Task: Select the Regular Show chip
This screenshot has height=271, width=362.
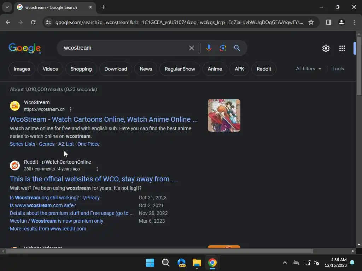Action: (180, 69)
